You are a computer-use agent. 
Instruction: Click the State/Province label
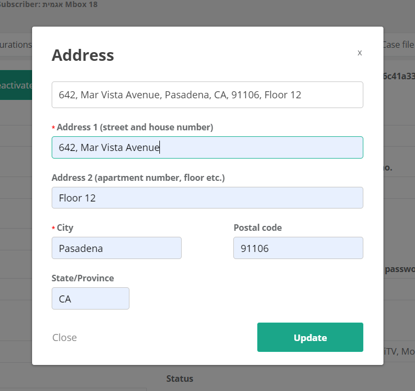pyautogui.click(x=83, y=278)
